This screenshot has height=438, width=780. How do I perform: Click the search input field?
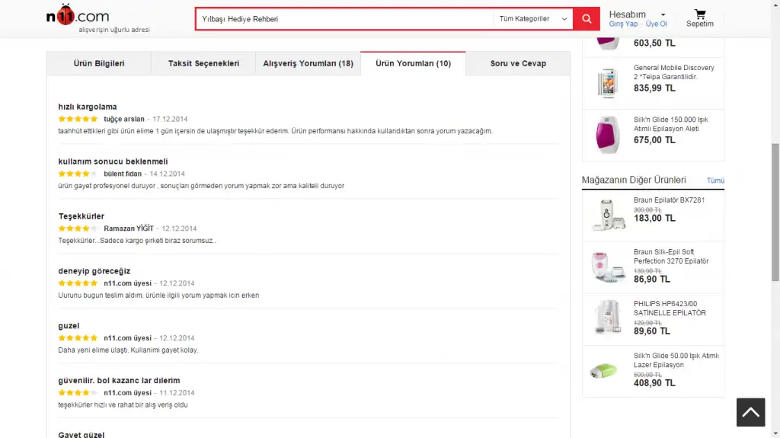coord(343,19)
